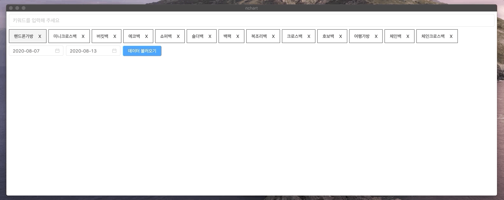Remove the 여행가방 keyword with its X

coord(376,36)
